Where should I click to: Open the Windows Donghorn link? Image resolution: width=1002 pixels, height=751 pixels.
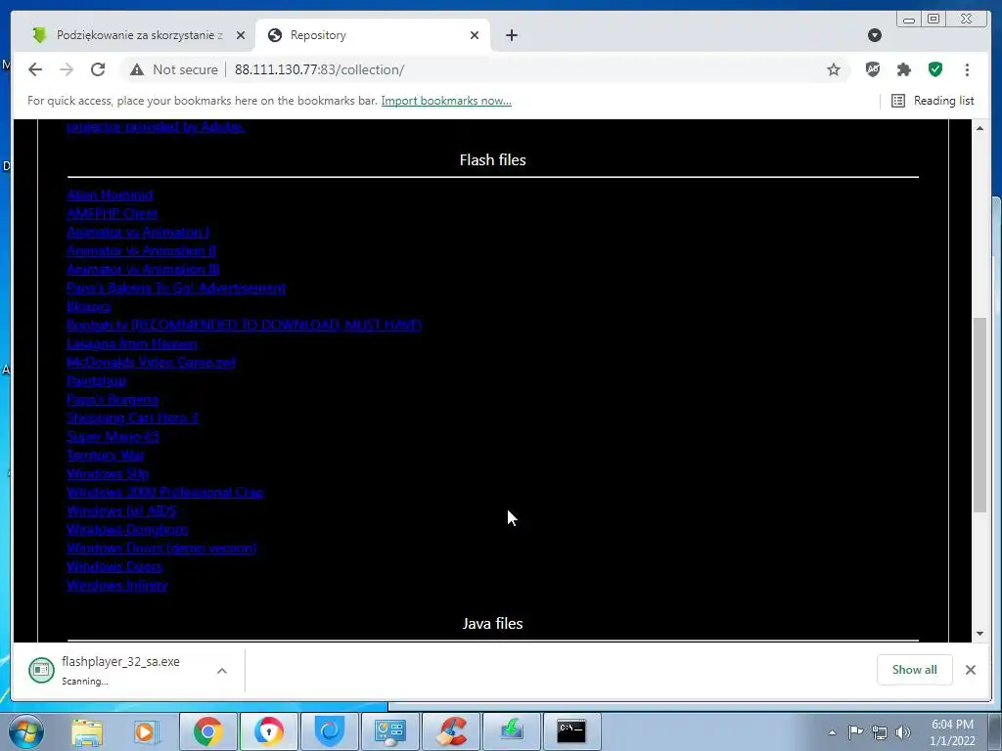[x=127, y=529]
